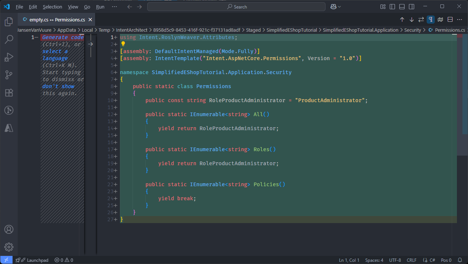This screenshot has width=468, height=264.
Task: Click the revert block arrow in diff gutter
Action: (90, 44)
